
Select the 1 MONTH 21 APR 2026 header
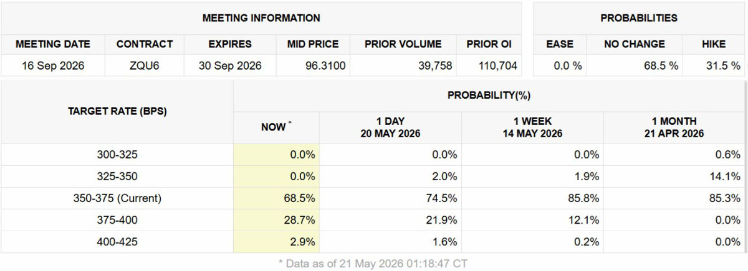[x=674, y=127]
